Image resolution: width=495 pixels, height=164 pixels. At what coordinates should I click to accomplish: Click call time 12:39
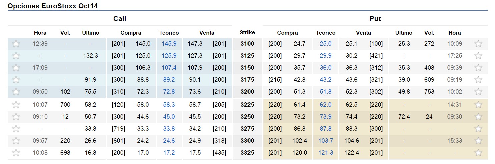click(40, 44)
